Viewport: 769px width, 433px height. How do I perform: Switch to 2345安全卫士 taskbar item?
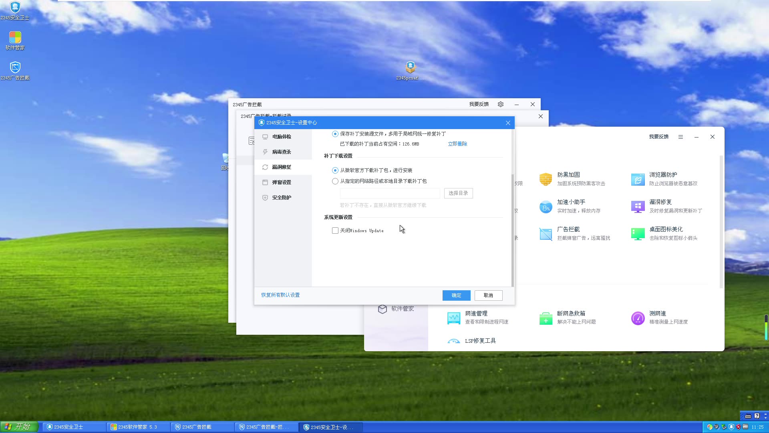click(x=74, y=427)
